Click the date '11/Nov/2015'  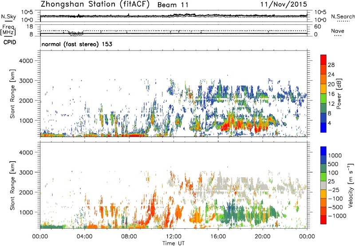click(284, 4)
